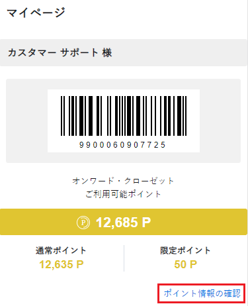Click the 限定ポイント label

[x=185, y=250]
